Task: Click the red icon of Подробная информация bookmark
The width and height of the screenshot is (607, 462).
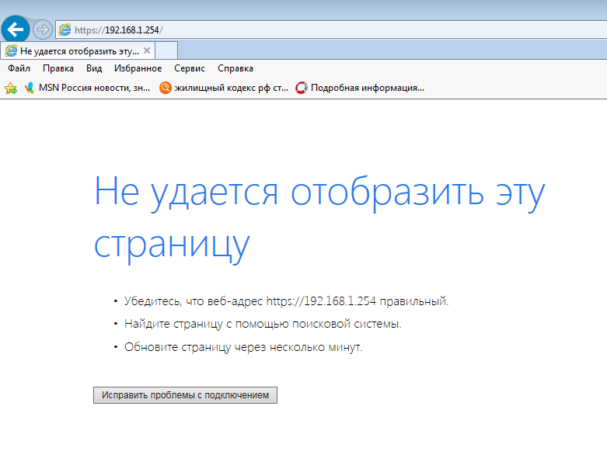Action: 302,89
